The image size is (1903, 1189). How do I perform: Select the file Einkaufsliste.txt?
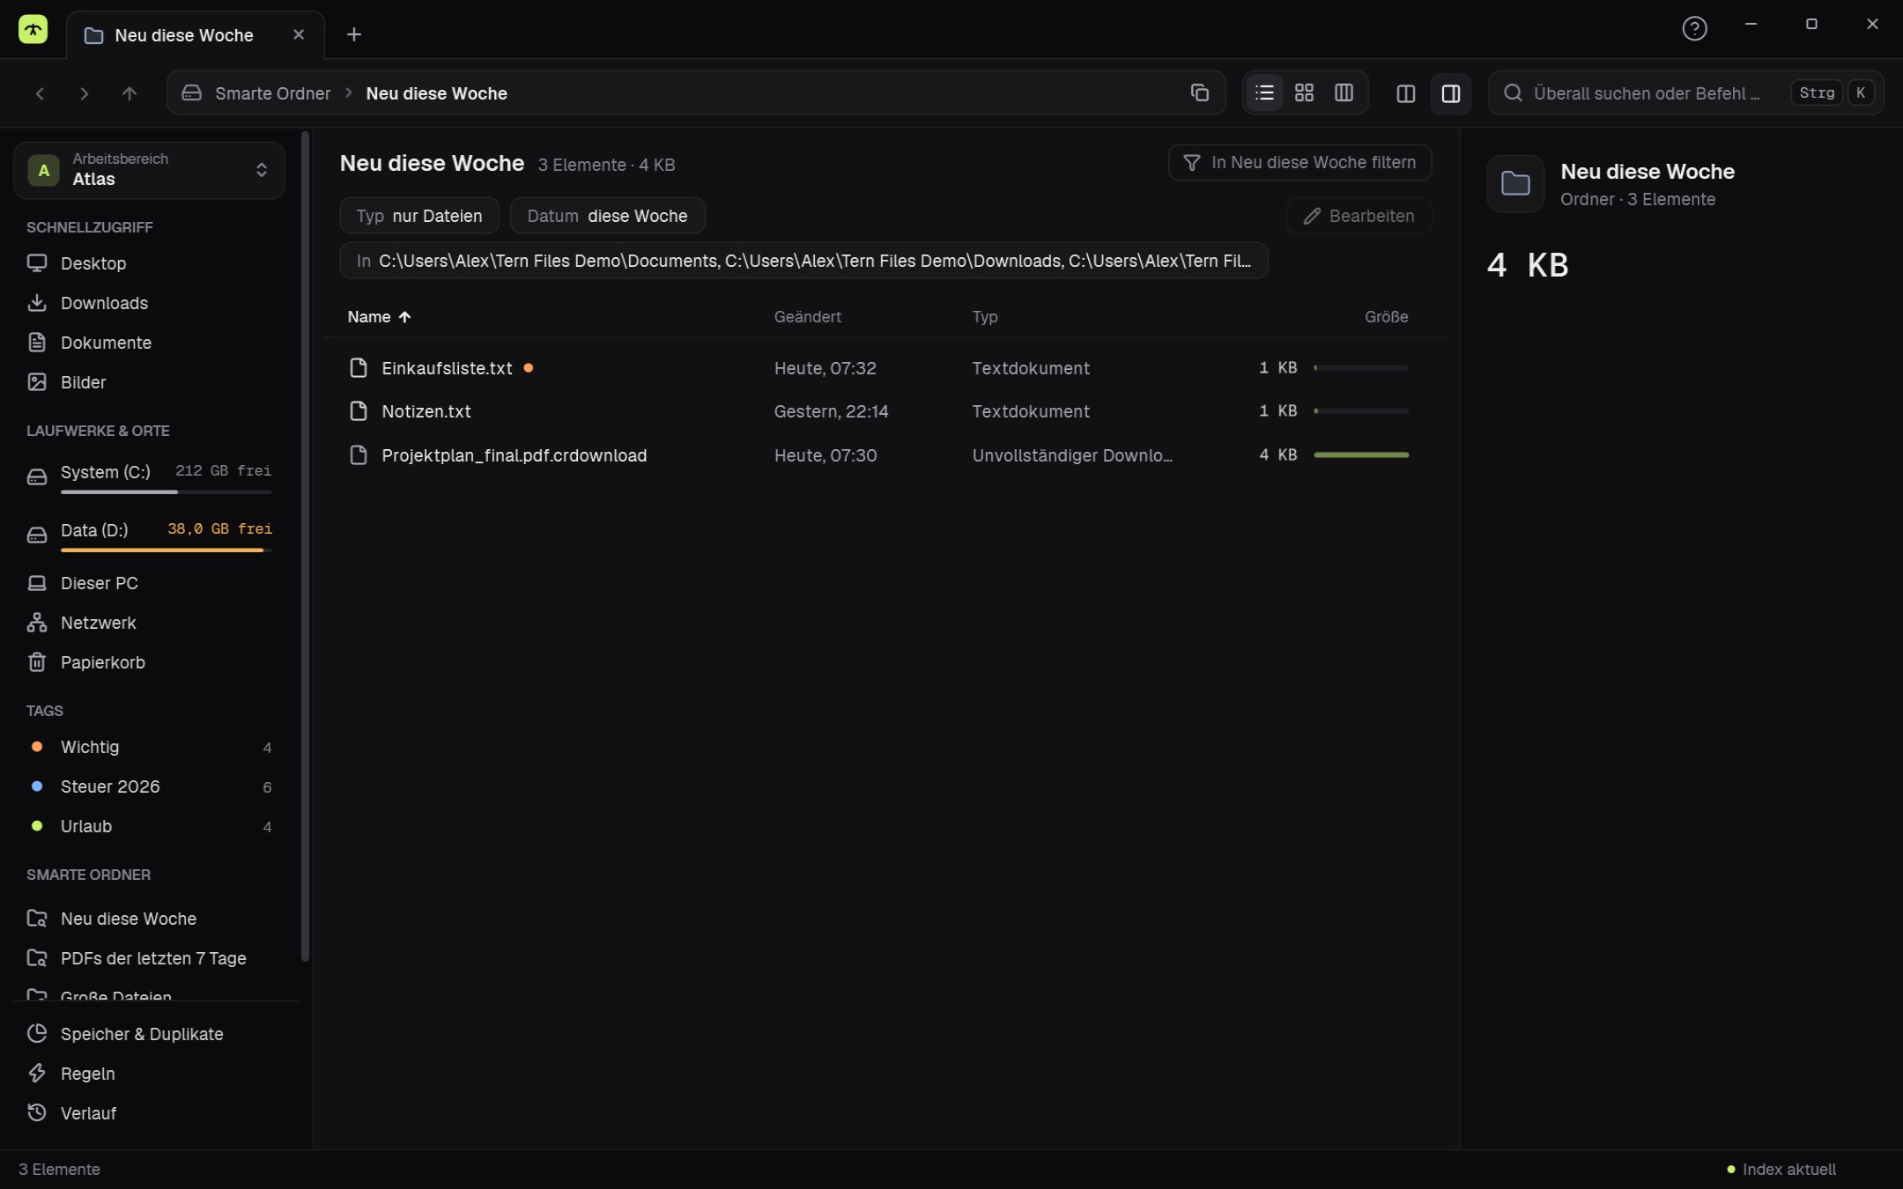click(x=885, y=368)
